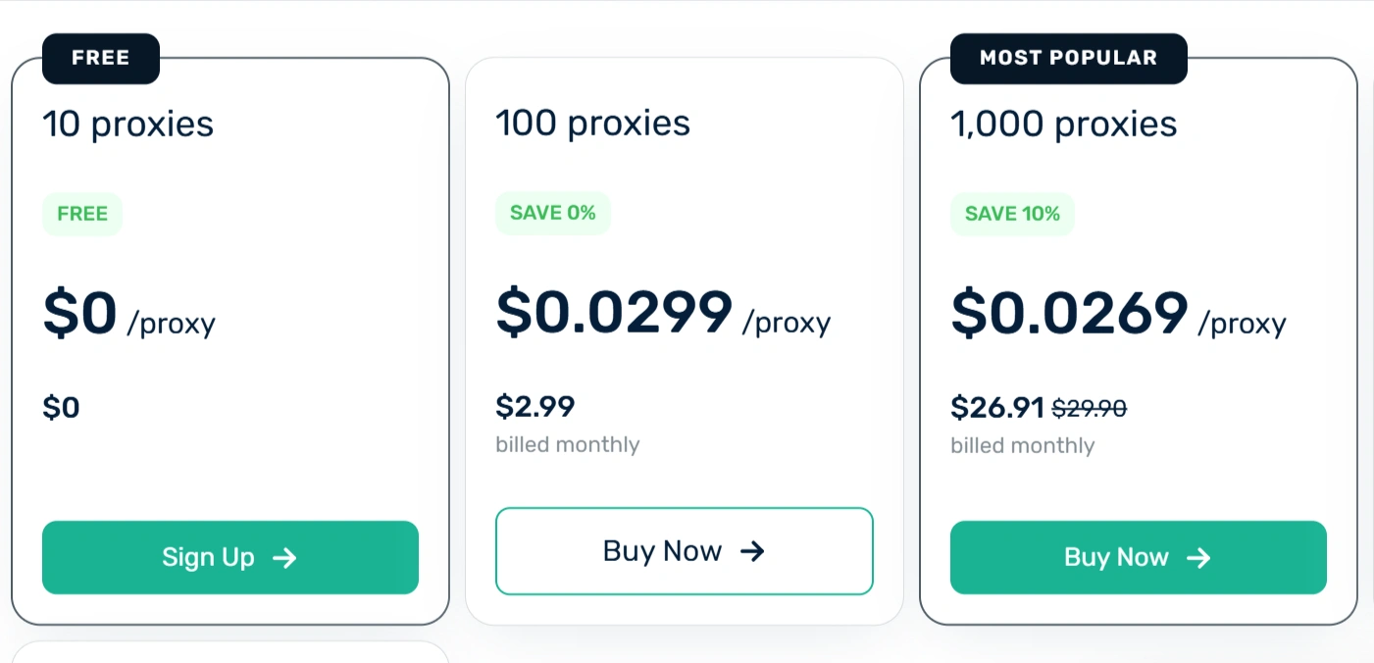
Task: Click the $0.0299 per proxy price
Action: (x=614, y=313)
